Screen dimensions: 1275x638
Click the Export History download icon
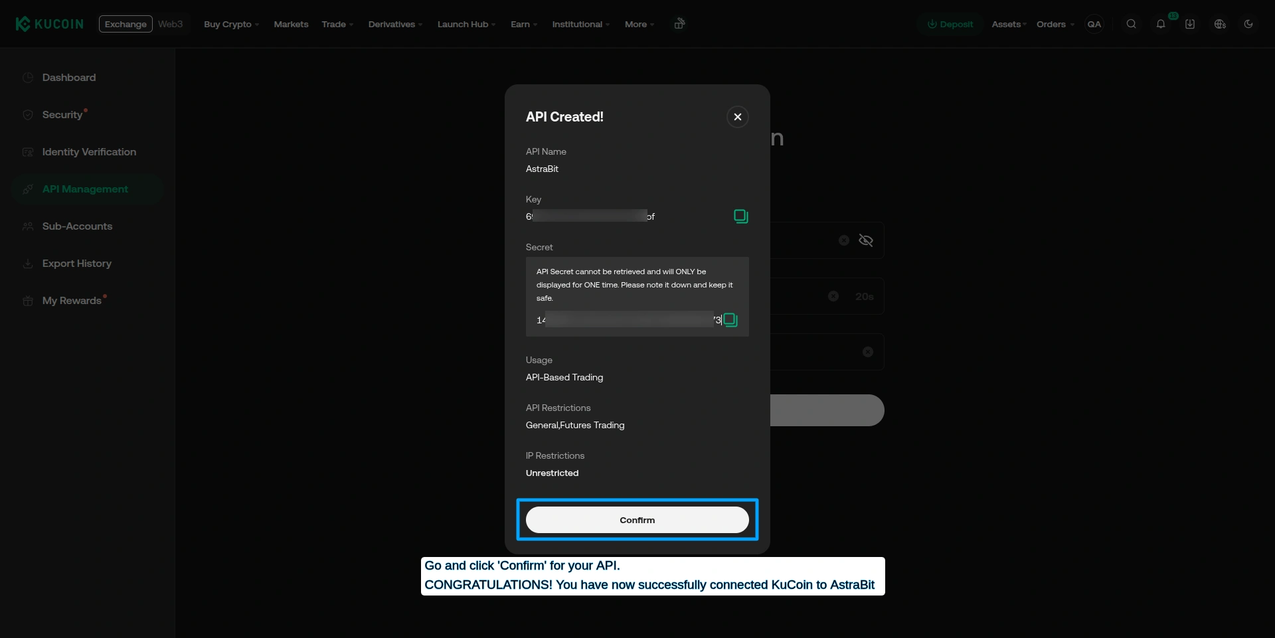tap(28, 264)
